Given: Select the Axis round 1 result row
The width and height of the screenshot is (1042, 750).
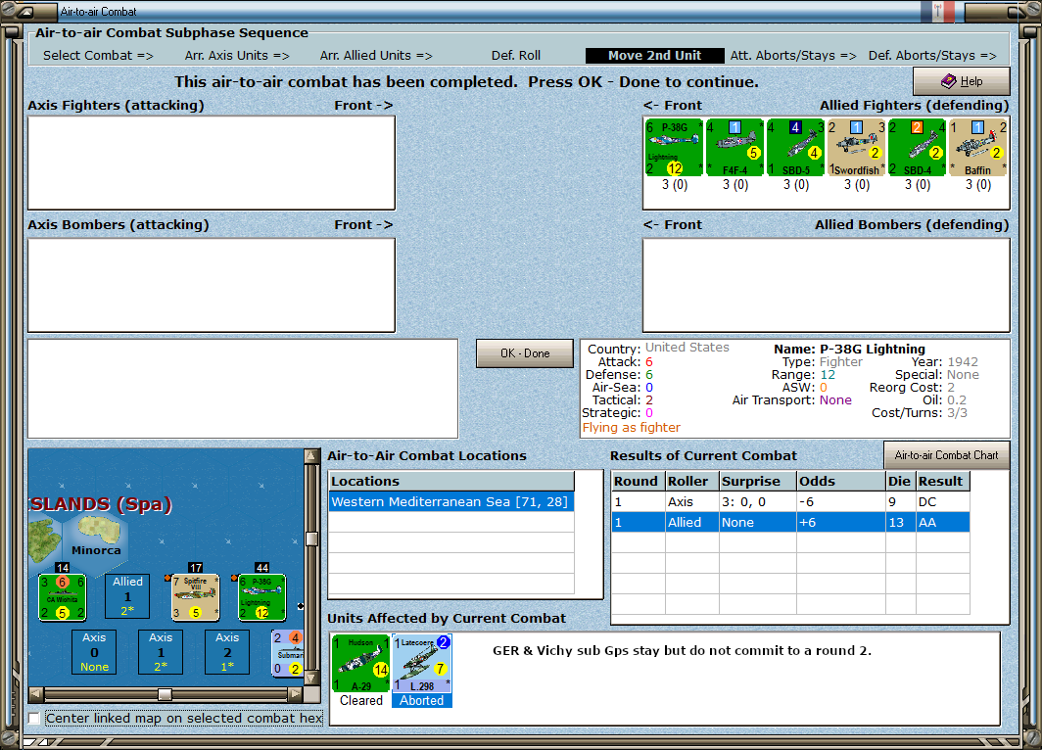Looking at the screenshot, I should point(790,501).
